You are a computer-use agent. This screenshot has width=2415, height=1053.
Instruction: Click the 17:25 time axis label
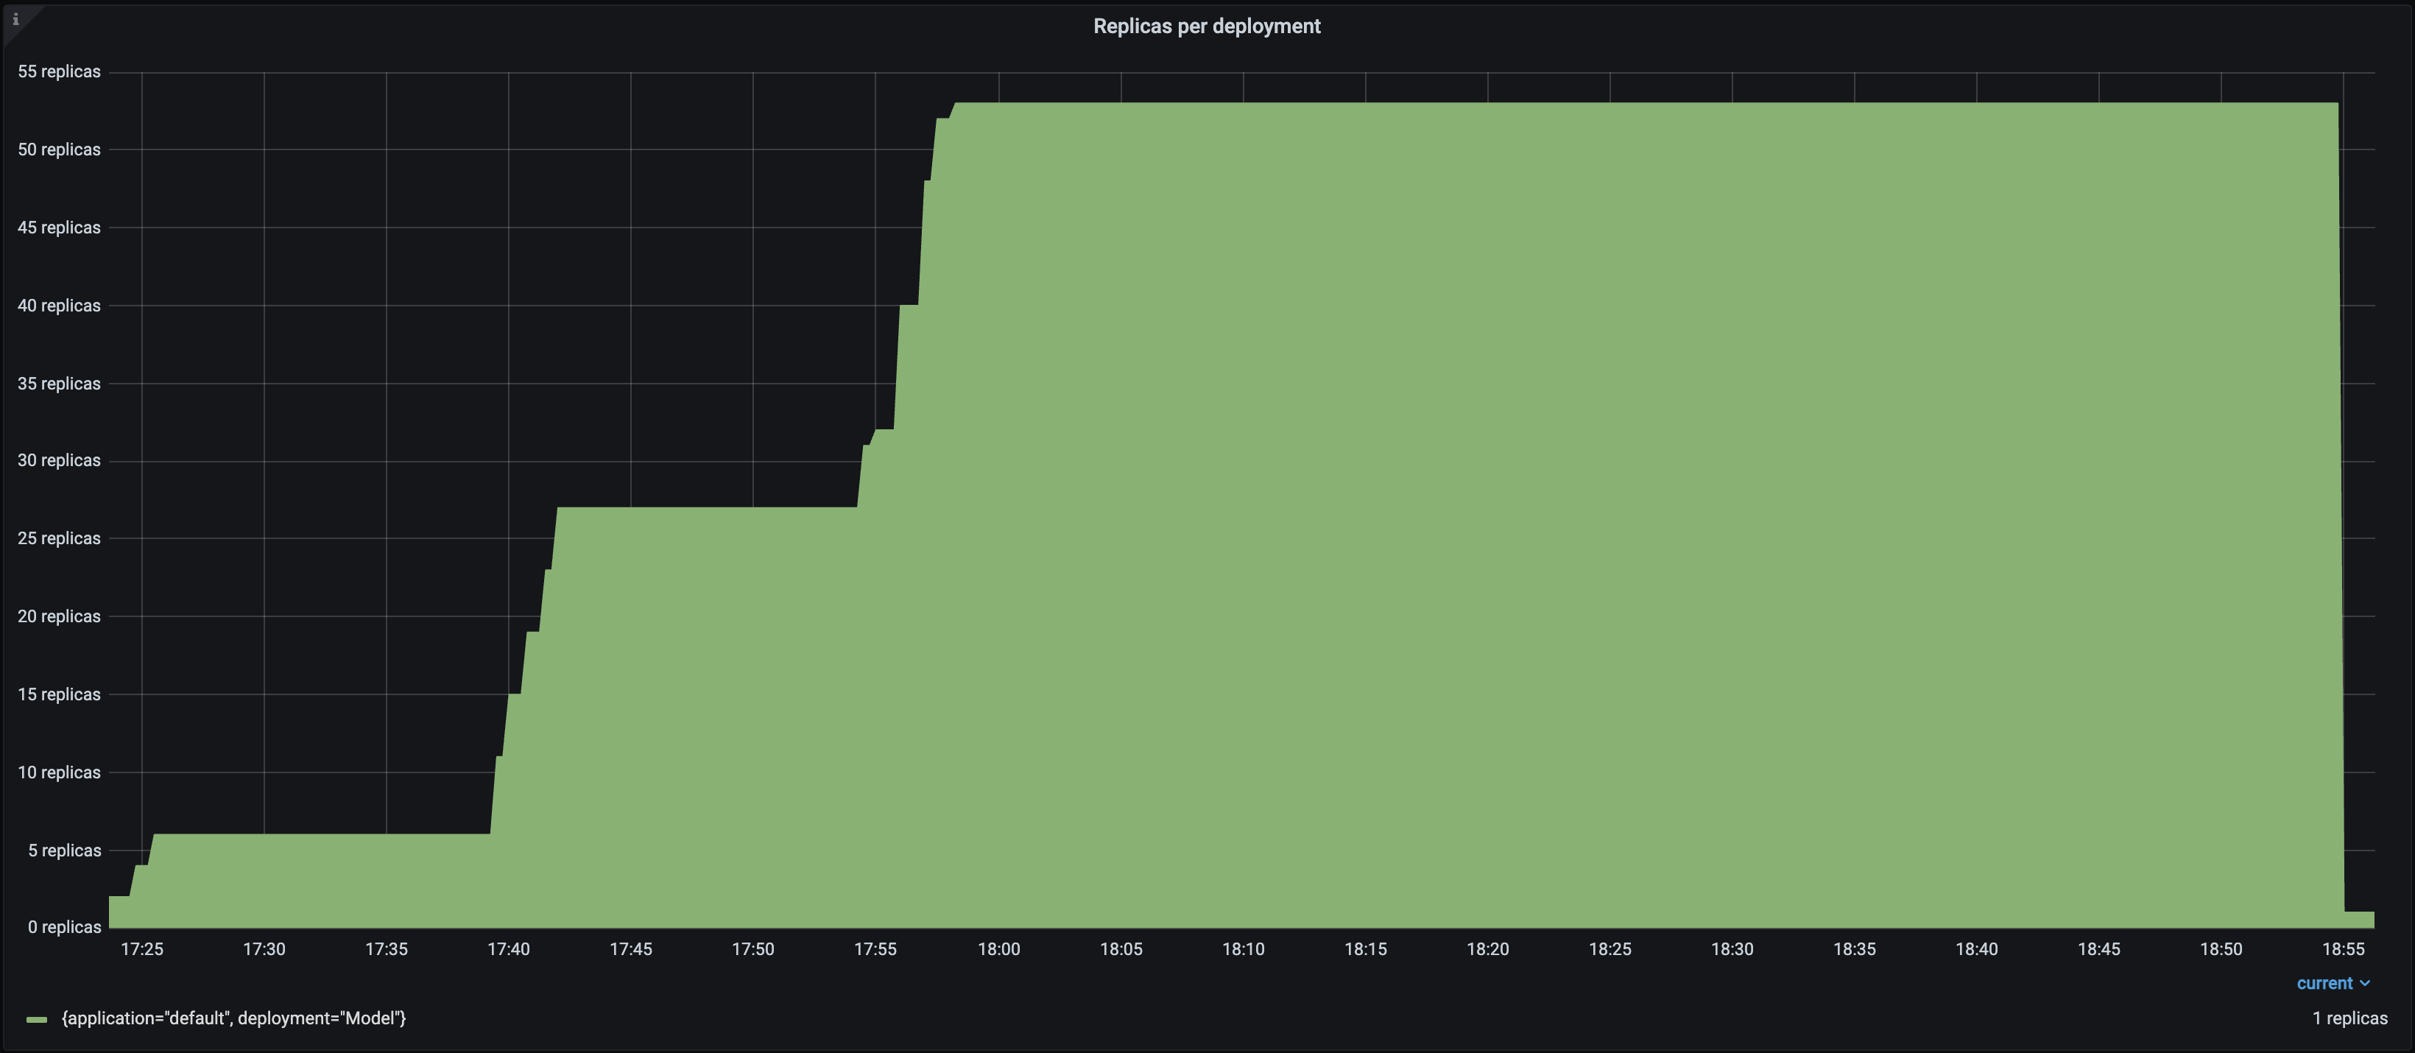tap(141, 949)
